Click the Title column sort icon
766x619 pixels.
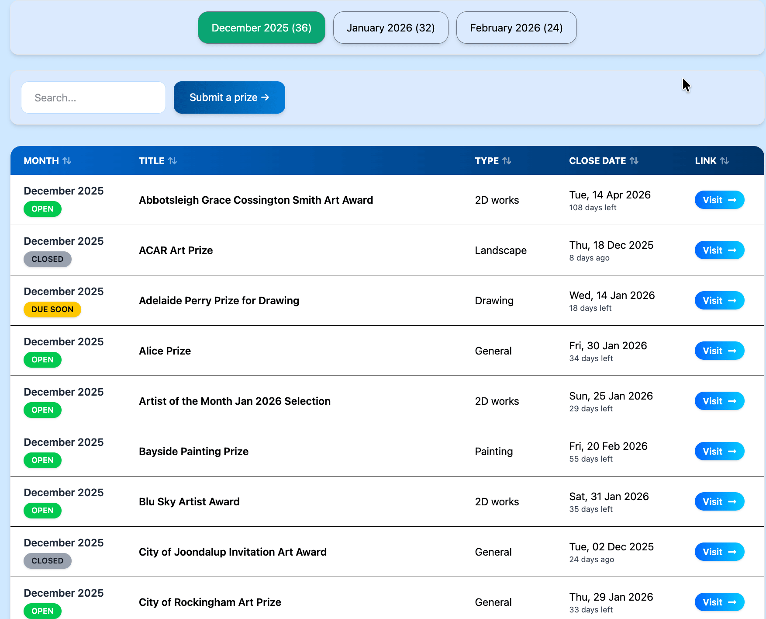(173, 161)
